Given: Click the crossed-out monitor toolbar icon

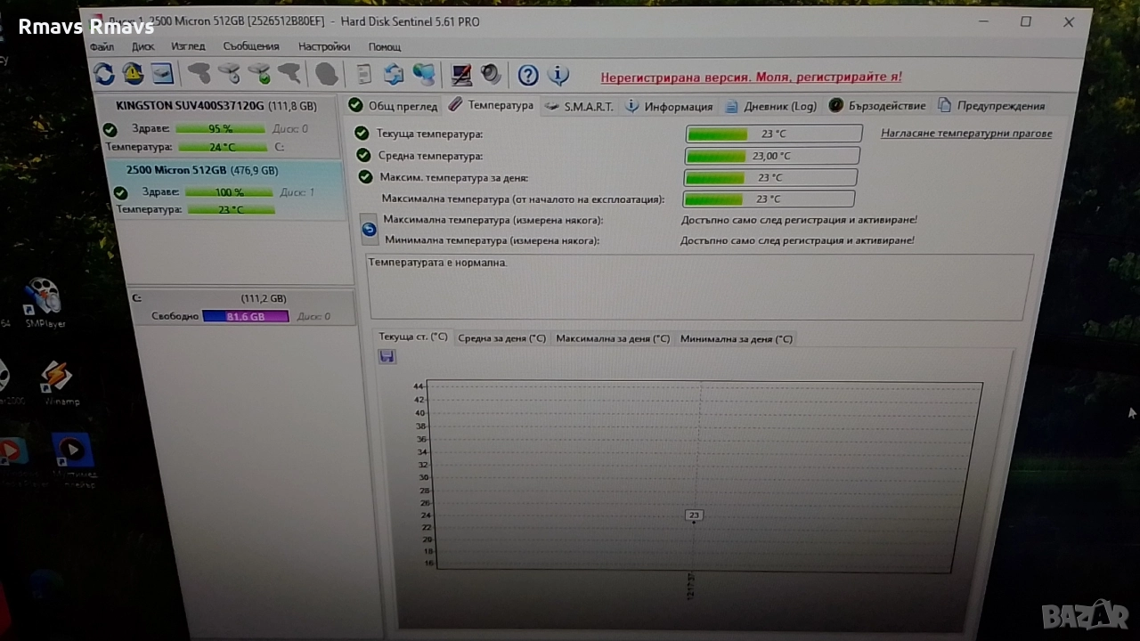Looking at the screenshot, I should click(460, 74).
